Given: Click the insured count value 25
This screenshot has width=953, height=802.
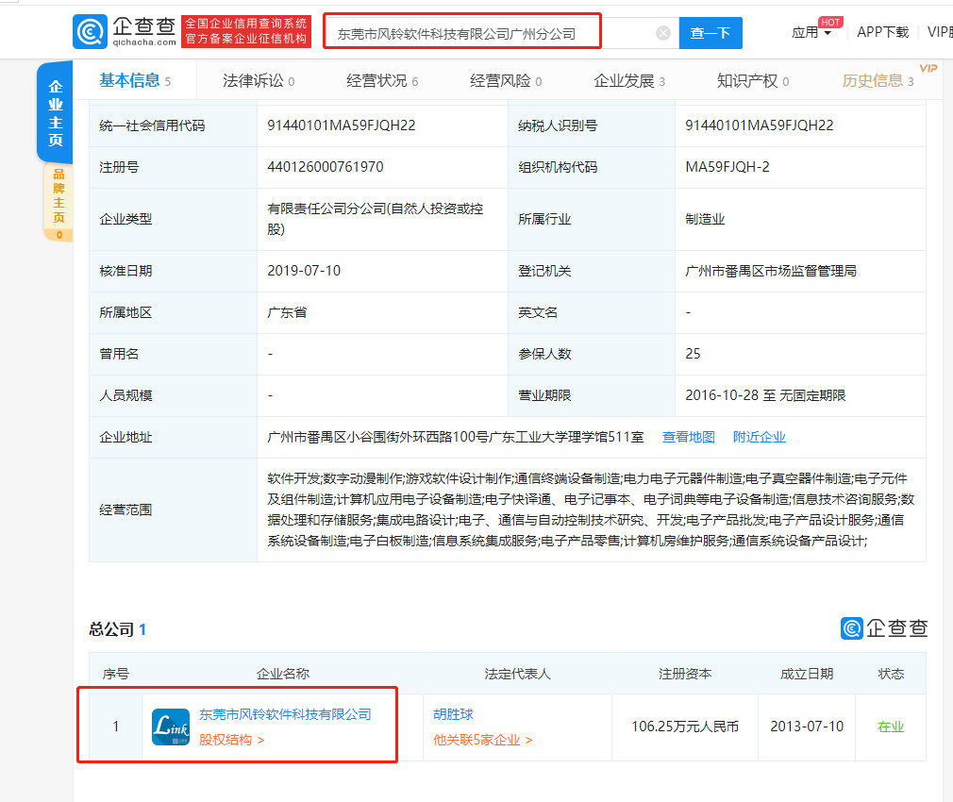Looking at the screenshot, I should pyautogui.click(x=693, y=354).
